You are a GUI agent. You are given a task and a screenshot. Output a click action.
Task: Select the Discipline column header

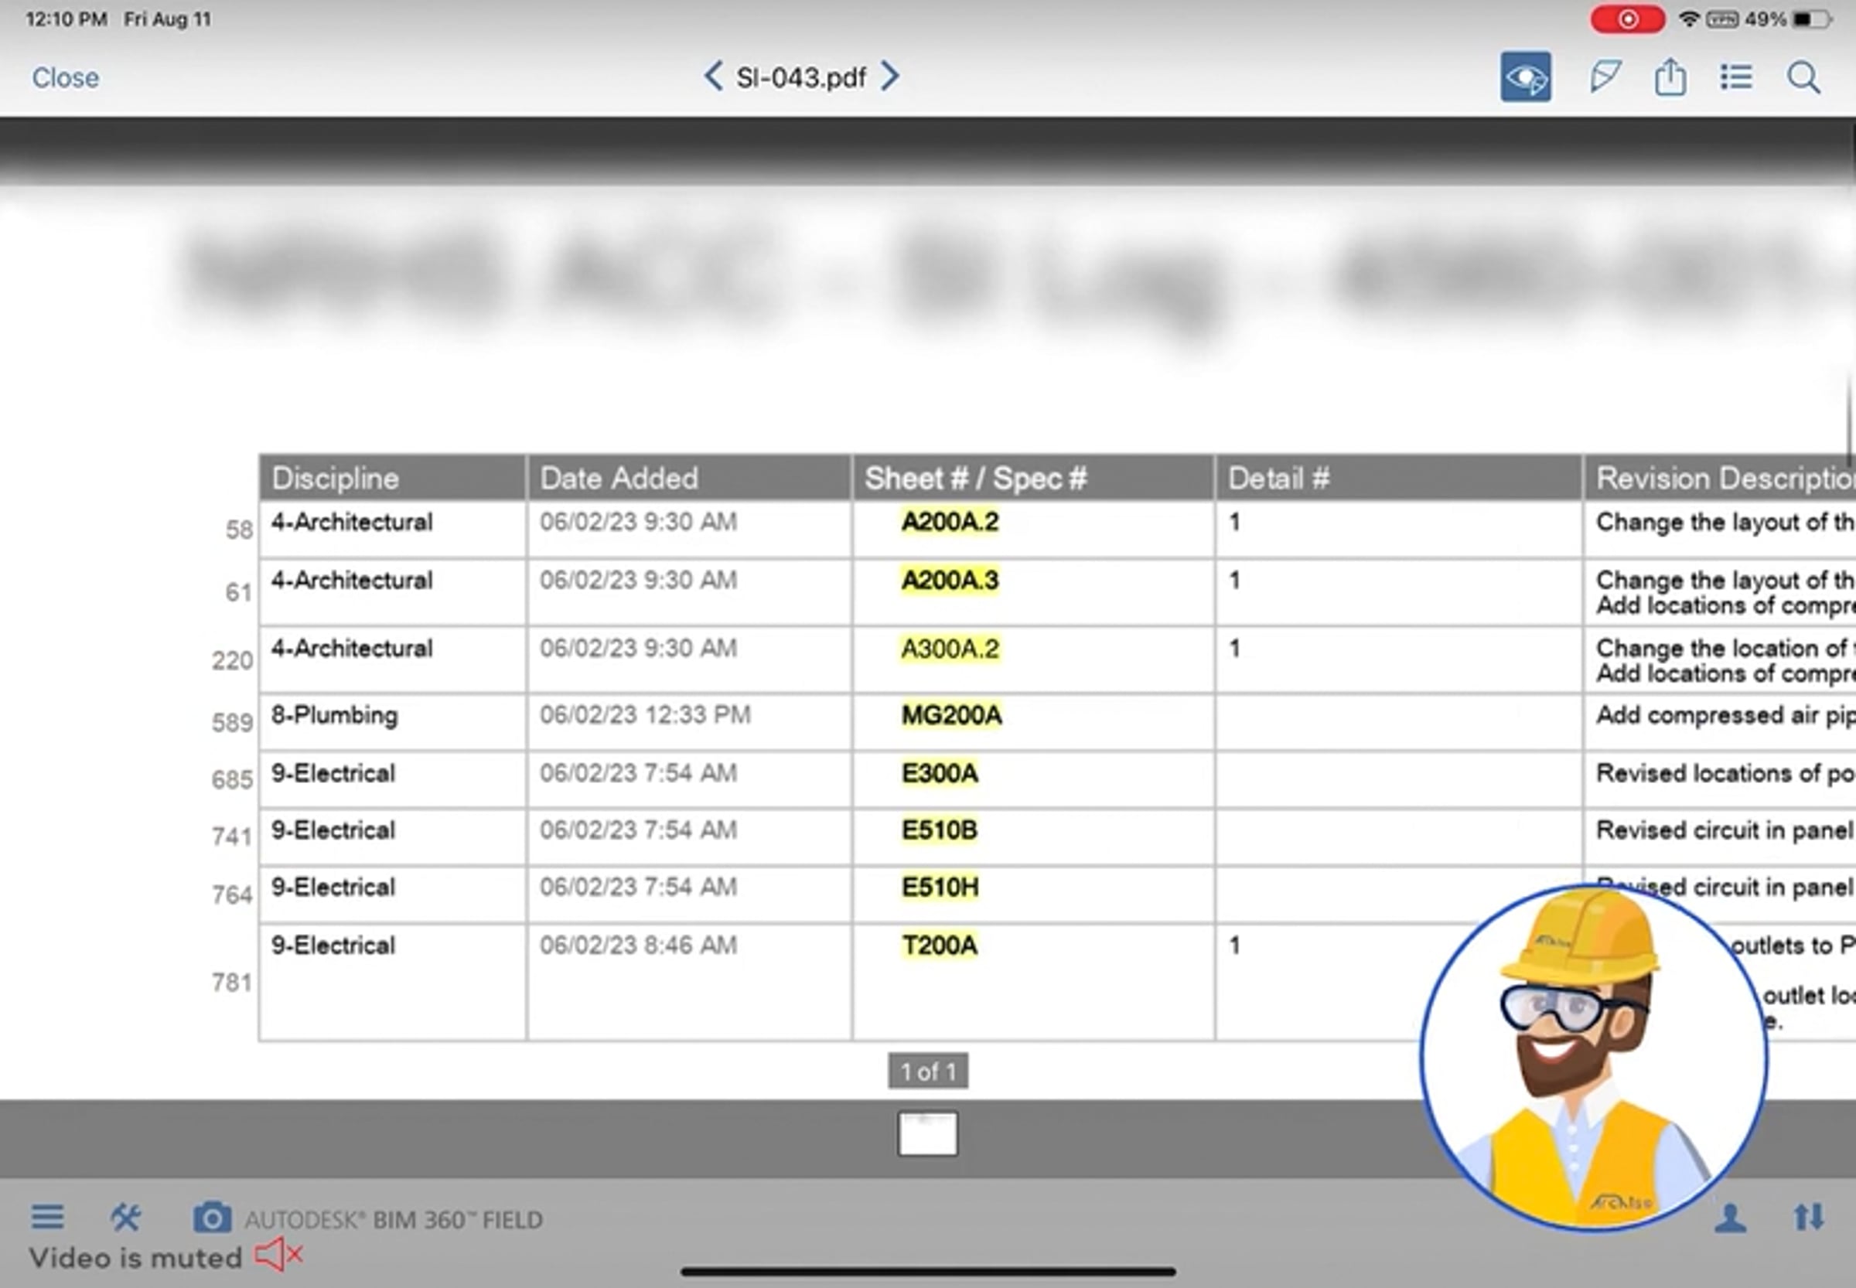point(392,478)
